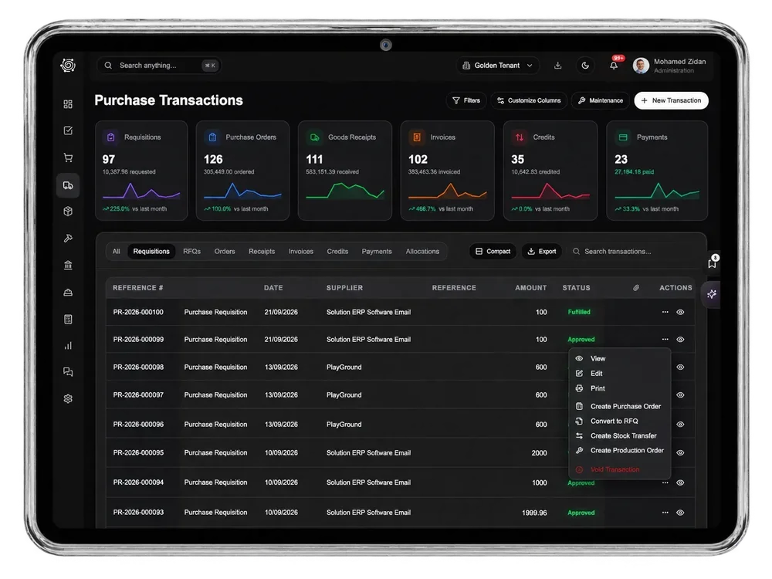
Task: Click eye icon for PR-2026-000099
Action: coord(680,339)
